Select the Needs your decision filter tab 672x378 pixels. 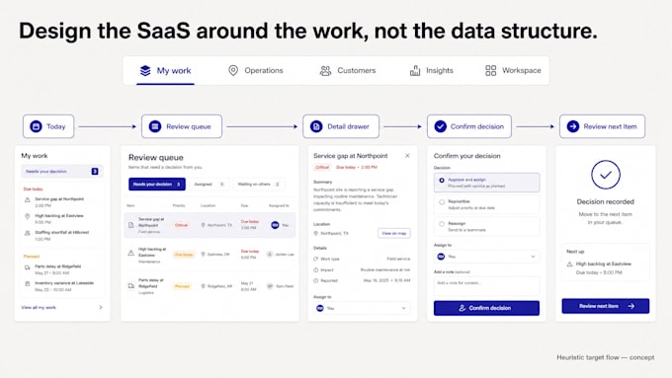click(x=157, y=185)
